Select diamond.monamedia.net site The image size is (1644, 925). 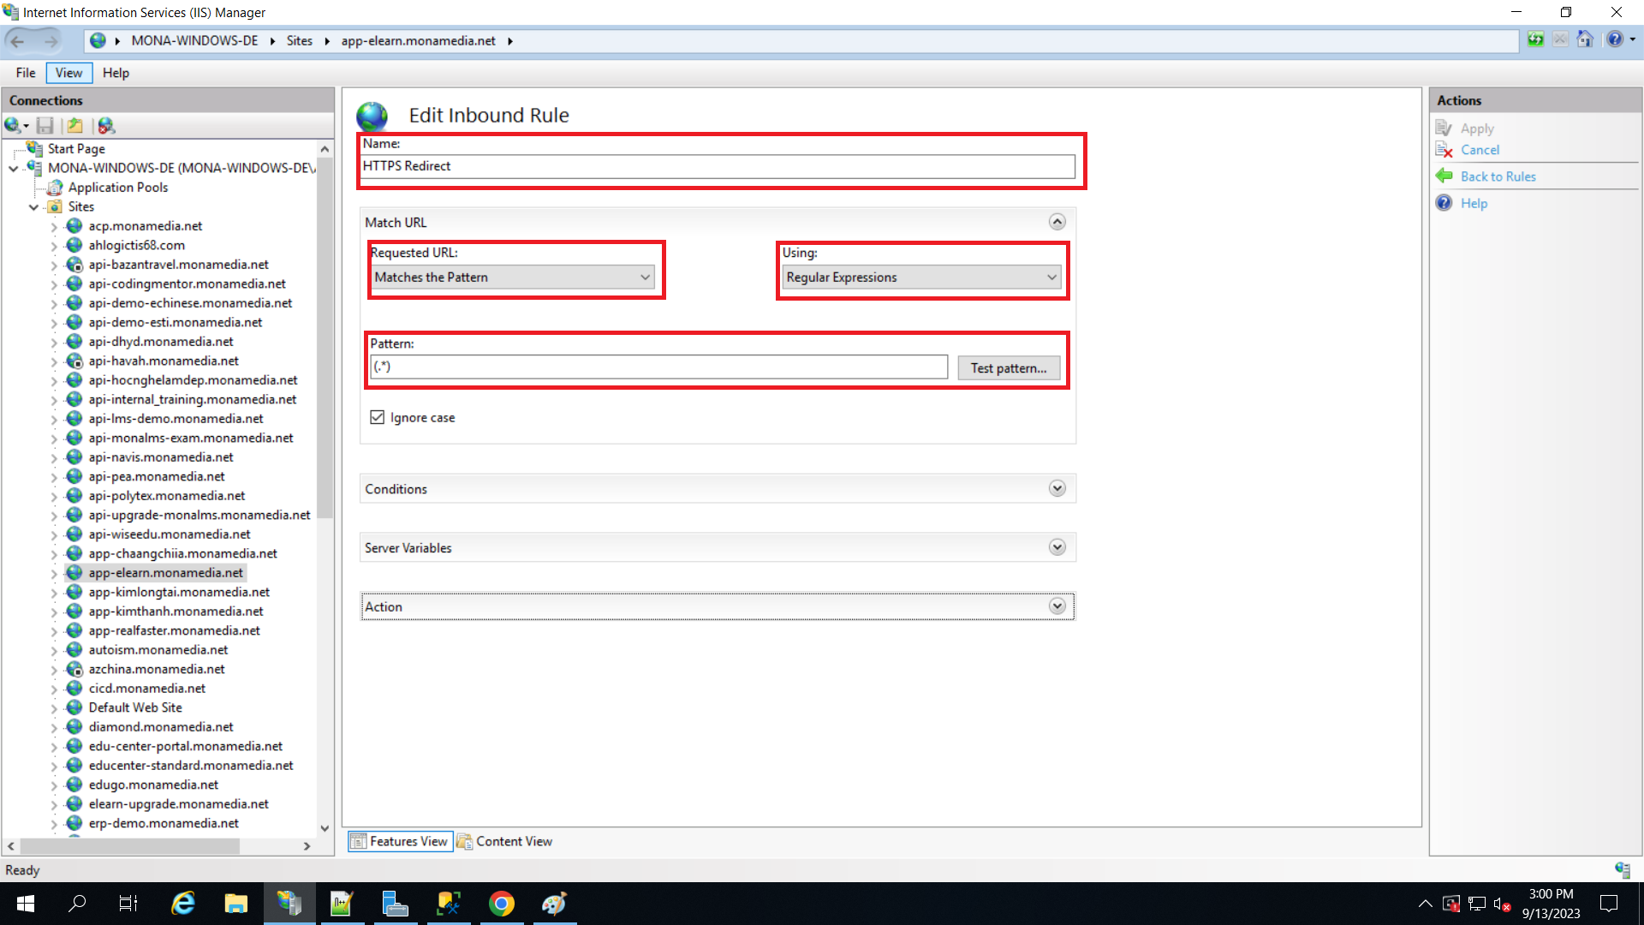tap(161, 727)
